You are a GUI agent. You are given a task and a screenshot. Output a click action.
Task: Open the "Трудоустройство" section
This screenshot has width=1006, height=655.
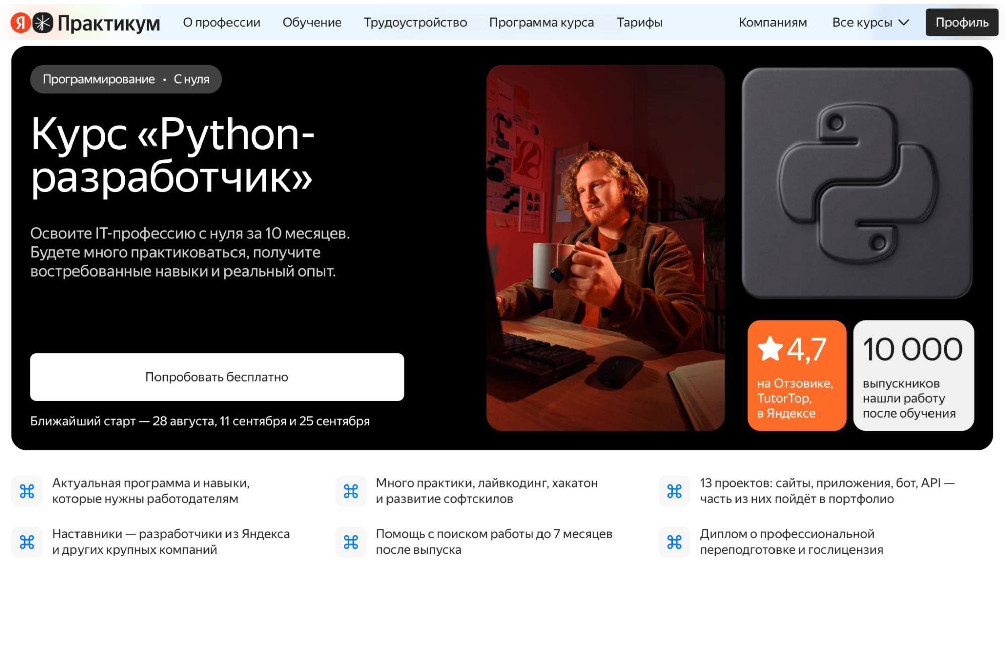pos(416,22)
